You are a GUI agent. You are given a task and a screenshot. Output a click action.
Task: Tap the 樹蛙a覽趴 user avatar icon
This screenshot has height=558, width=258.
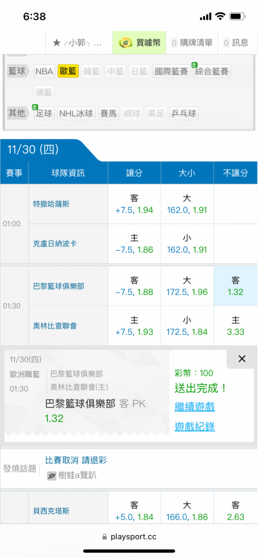coord(52,476)
